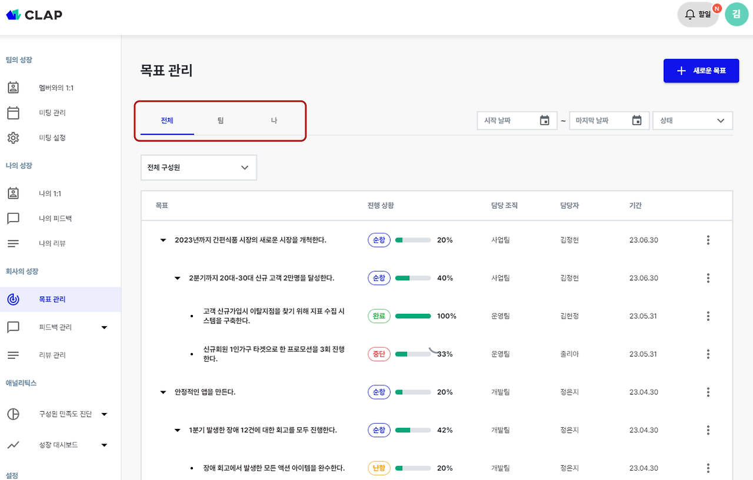Viewport: 753px width, 480px height.
Task: Switch to the 나 tab
Action: [274, 120]
